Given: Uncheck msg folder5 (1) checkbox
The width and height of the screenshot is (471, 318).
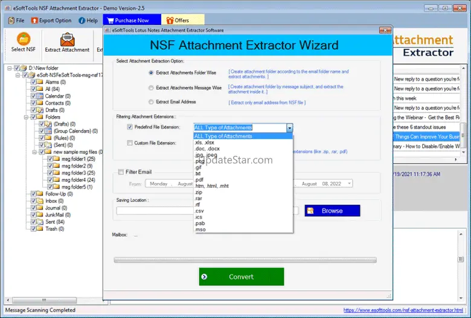Looking at the screenshot, I should coord(50,187).
